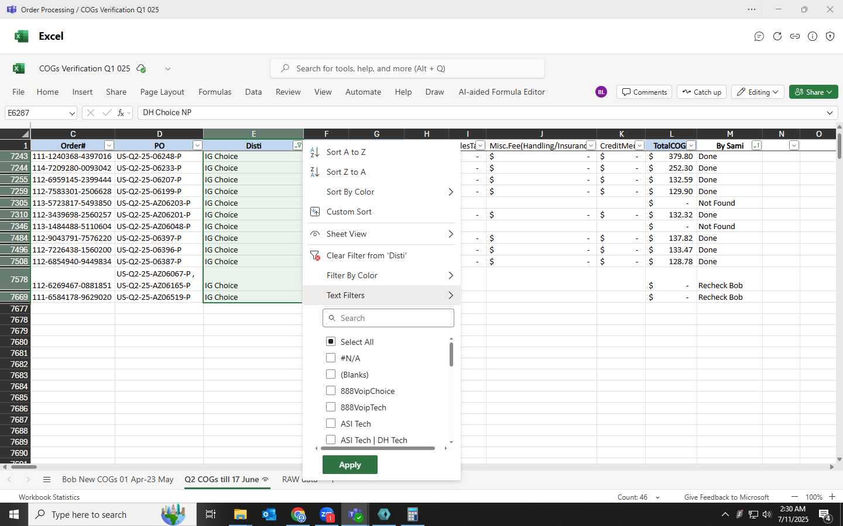
Task: Click the Search for tools field
Action: 407,68
